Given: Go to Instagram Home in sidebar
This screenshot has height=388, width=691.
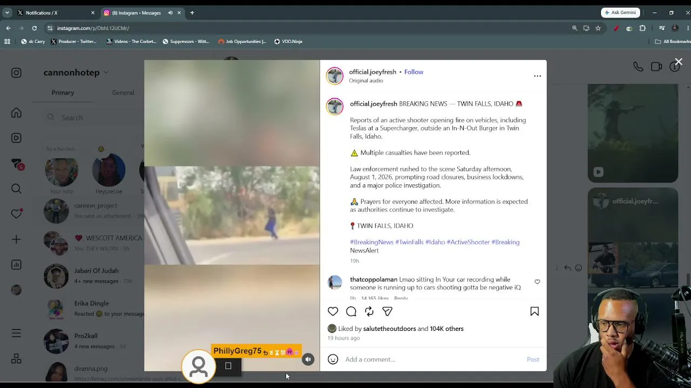Looking at the screenshot, I should pyautogui.click(x=16, y=113).
